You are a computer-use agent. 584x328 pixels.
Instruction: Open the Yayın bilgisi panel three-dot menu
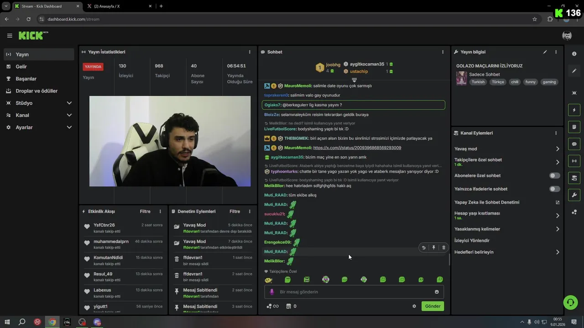pos(556,52)
